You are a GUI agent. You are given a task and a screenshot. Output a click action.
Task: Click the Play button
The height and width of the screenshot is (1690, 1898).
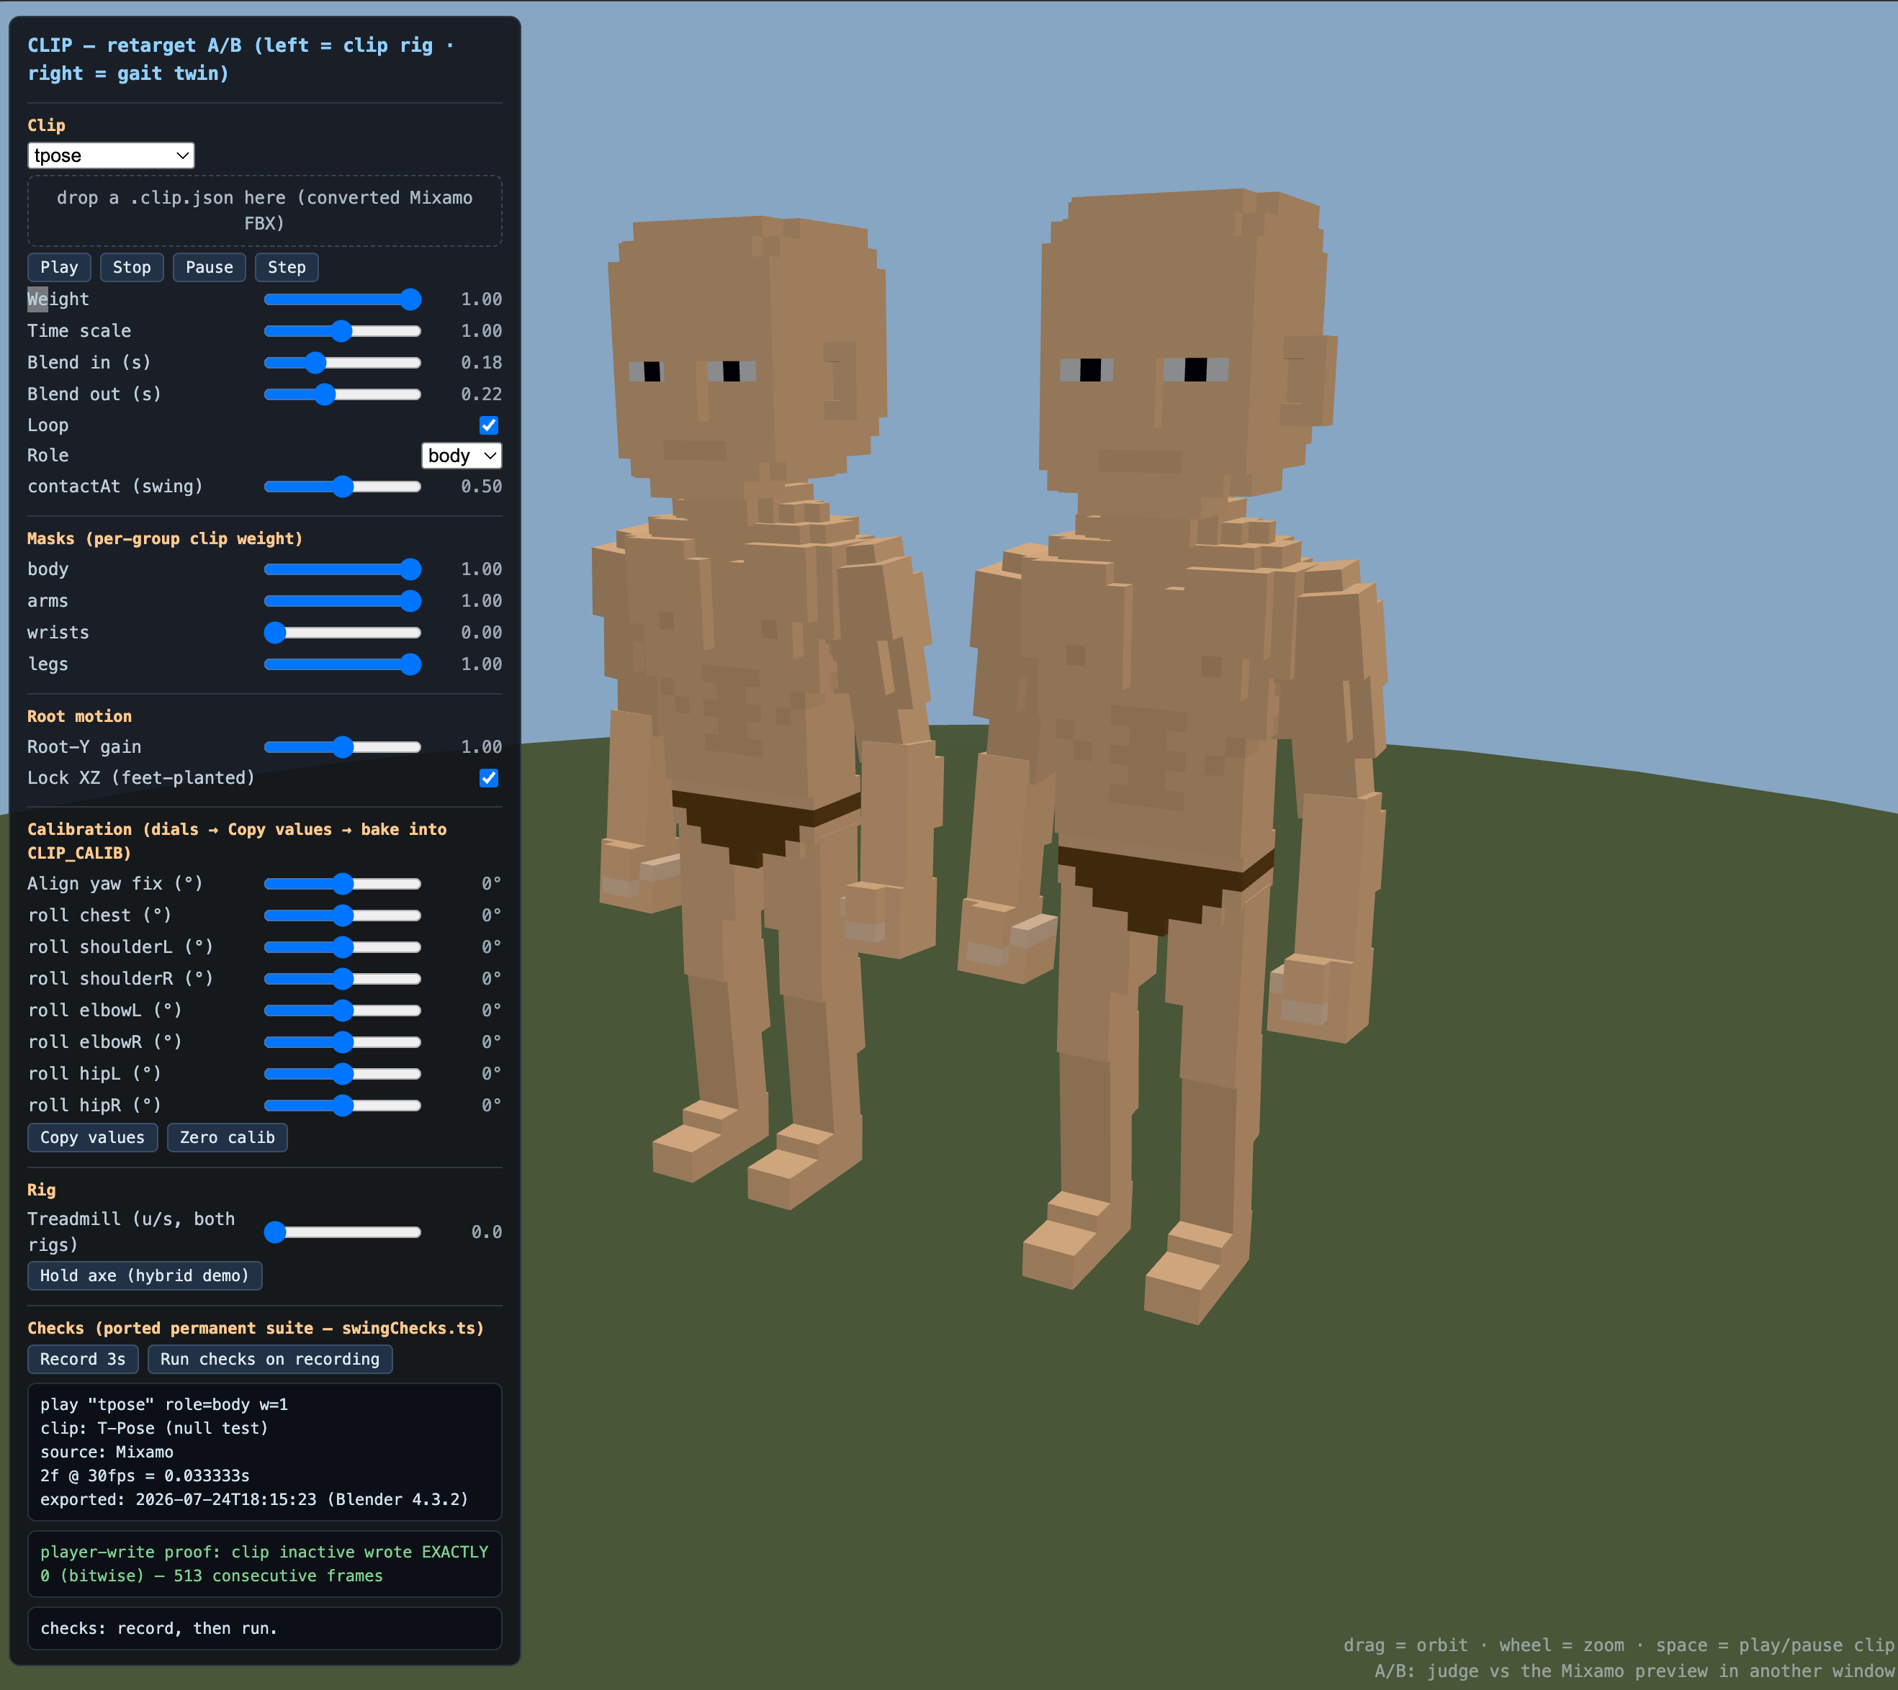(x=60, y=268)
